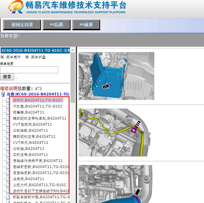Open the XC60-2016-B4204T11 model dropdown
The height and width of the screenshot is (203, 204).
(x=35, y=50)
